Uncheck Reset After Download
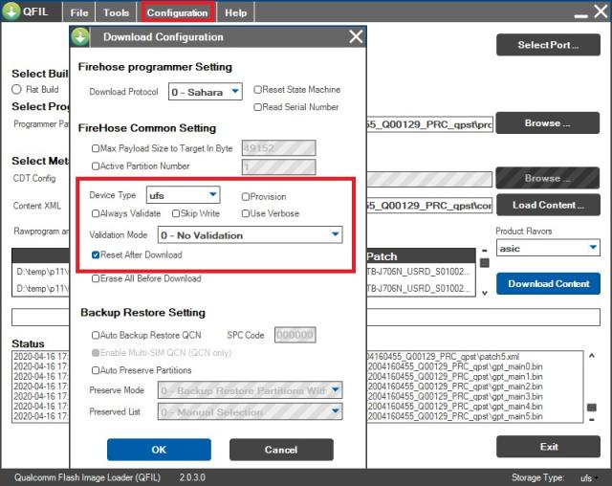This screenshot has width=612, height=486. tap(96, 254)
